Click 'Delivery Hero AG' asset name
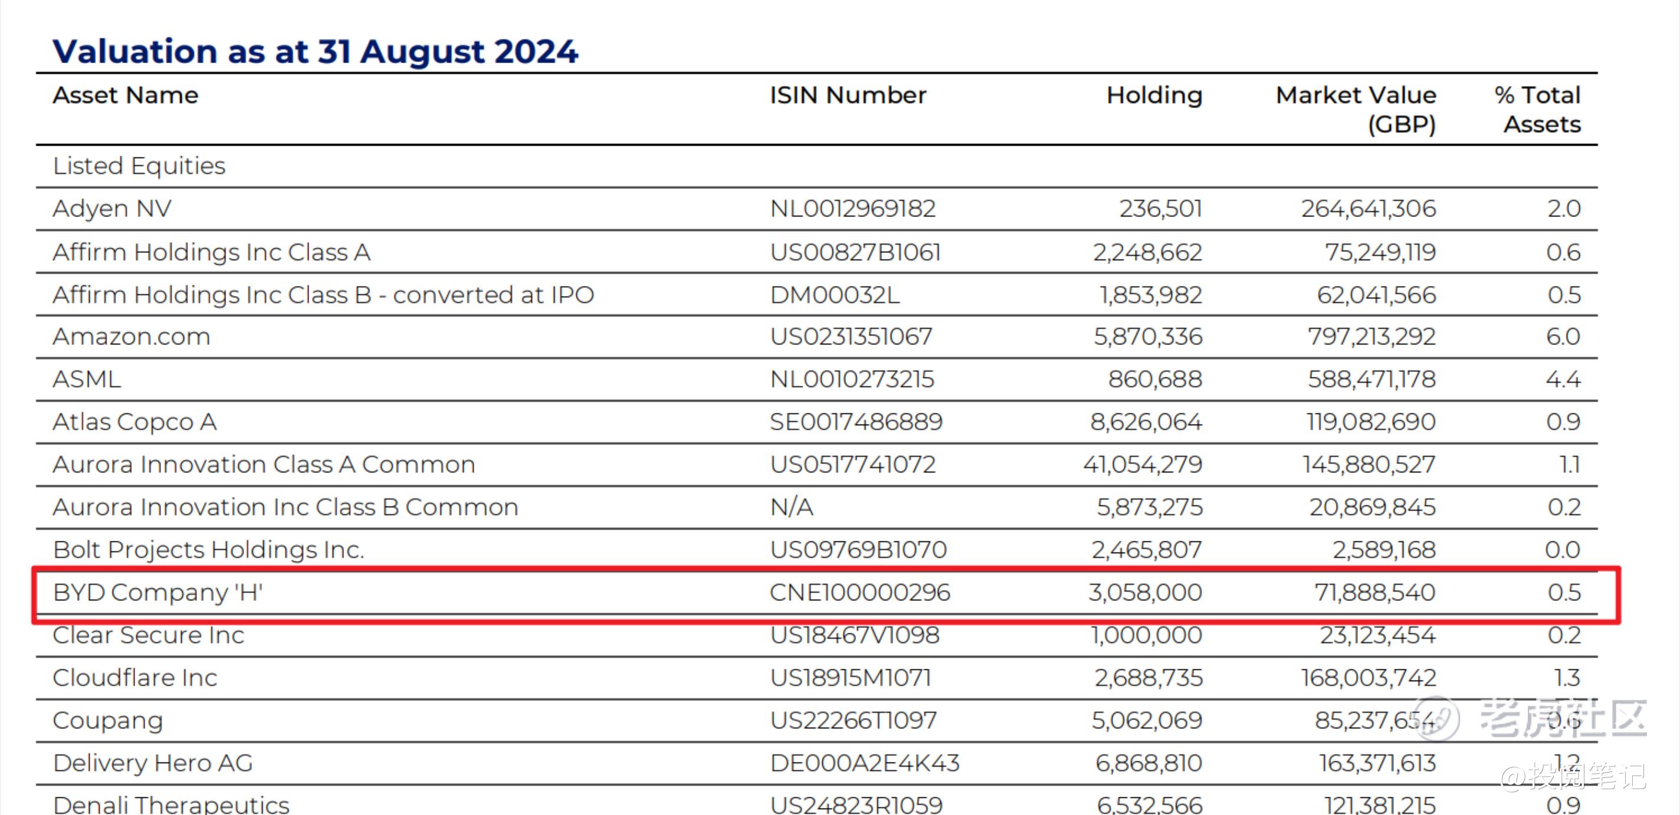Image resolution: width=1680 pixels, height=815 pixels. [x=153, y=764]
